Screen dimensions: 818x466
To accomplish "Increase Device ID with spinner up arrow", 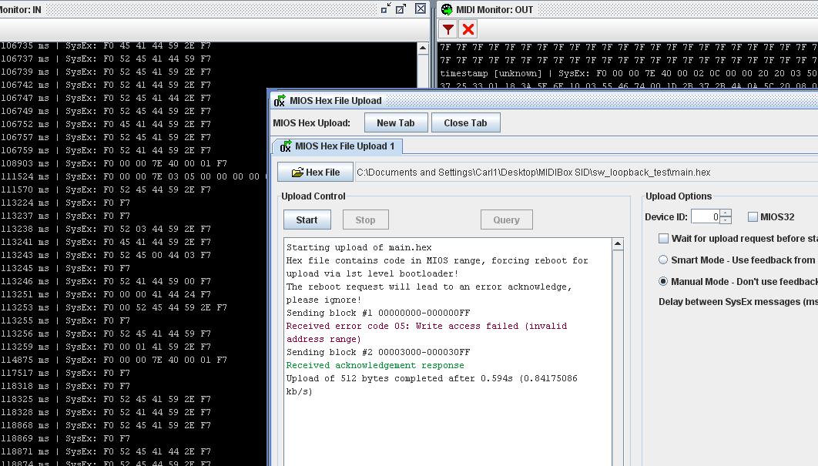I will [x=726, y=213].
